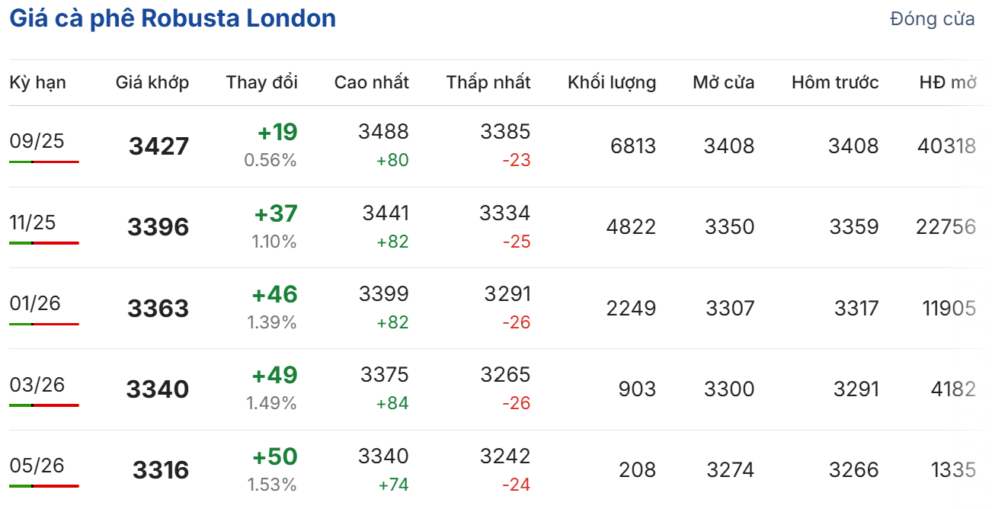The height and width of the screenshot is (509, 992).
Task: Click the Giá khớp column header
Action: 152,82
